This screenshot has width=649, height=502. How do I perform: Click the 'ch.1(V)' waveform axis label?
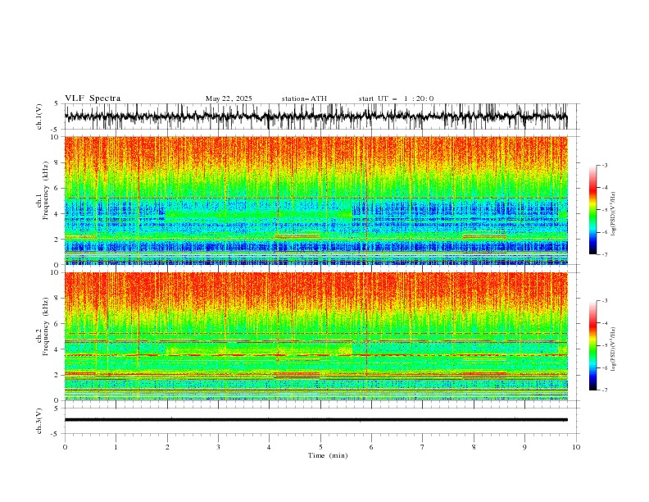39,116
